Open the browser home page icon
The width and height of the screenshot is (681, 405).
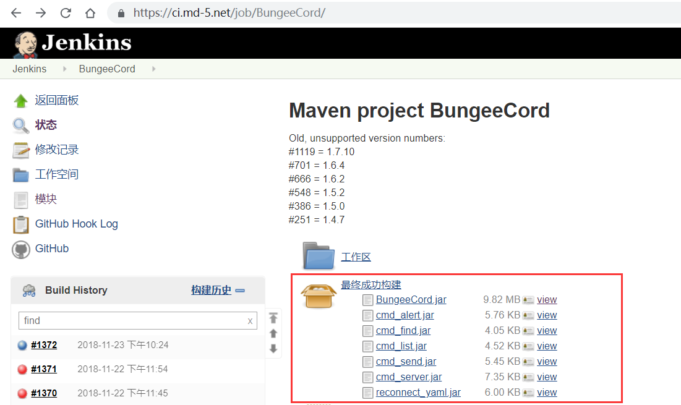(90, 13)
